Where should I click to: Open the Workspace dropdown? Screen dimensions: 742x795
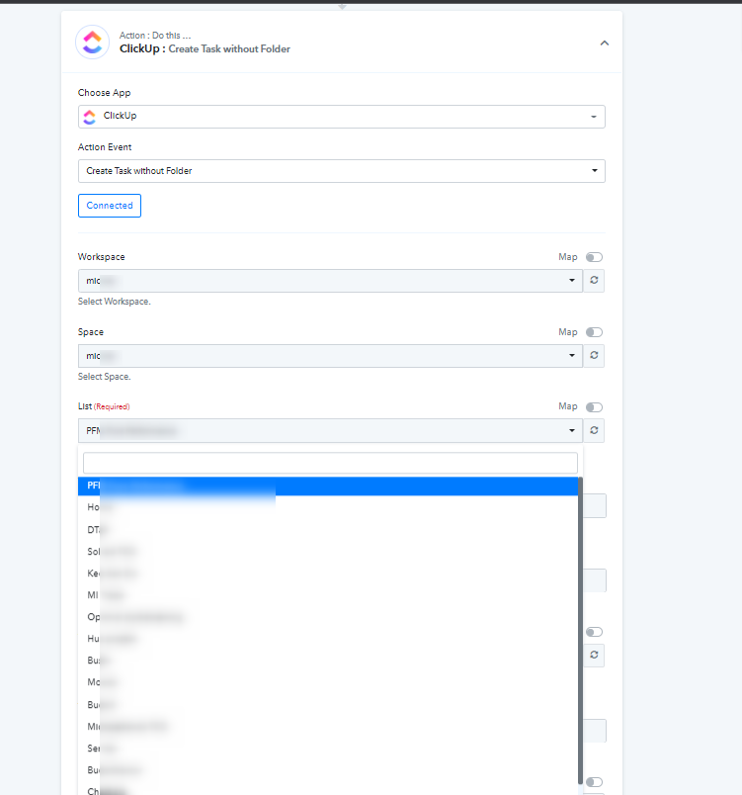click(330, 281)
